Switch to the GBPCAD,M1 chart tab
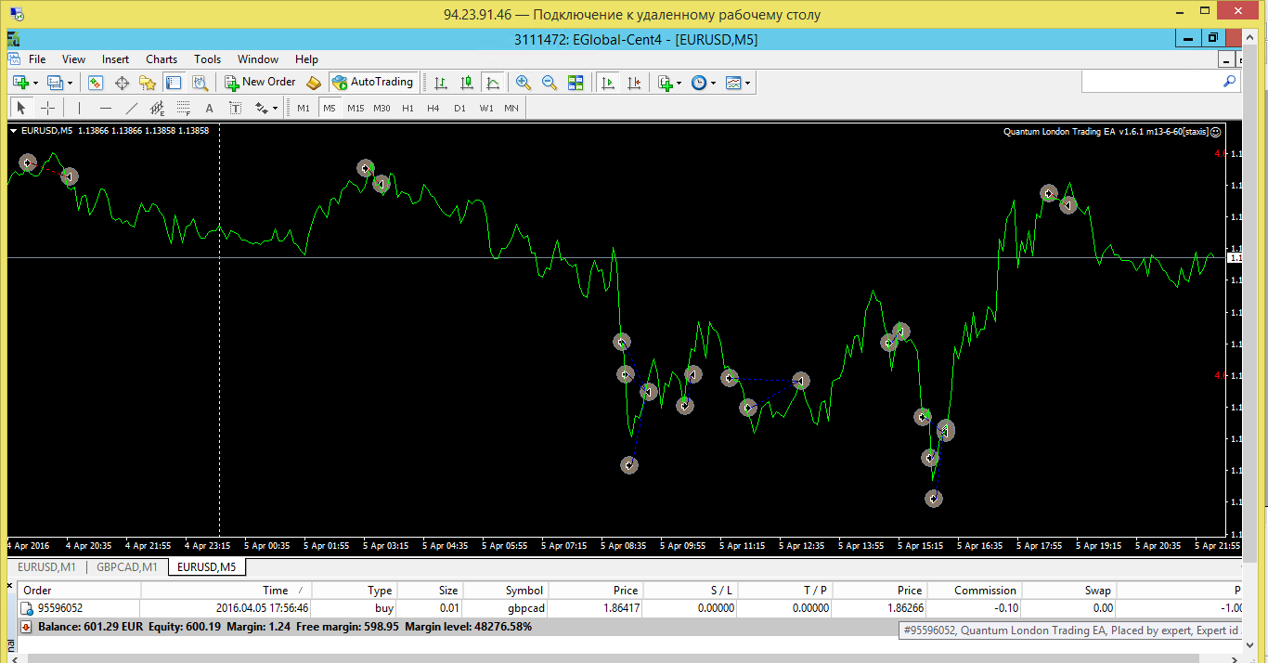This screenshot has height=663, width=1268. [x=127, y=567]
